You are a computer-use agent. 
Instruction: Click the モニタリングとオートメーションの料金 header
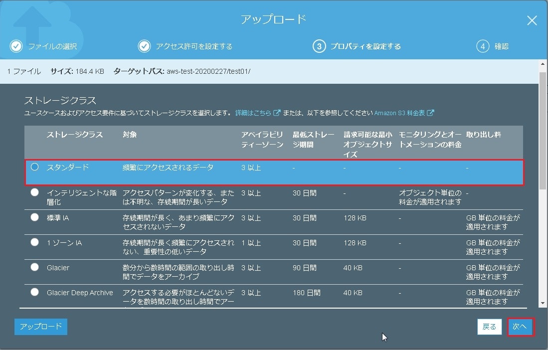point(430,140)
